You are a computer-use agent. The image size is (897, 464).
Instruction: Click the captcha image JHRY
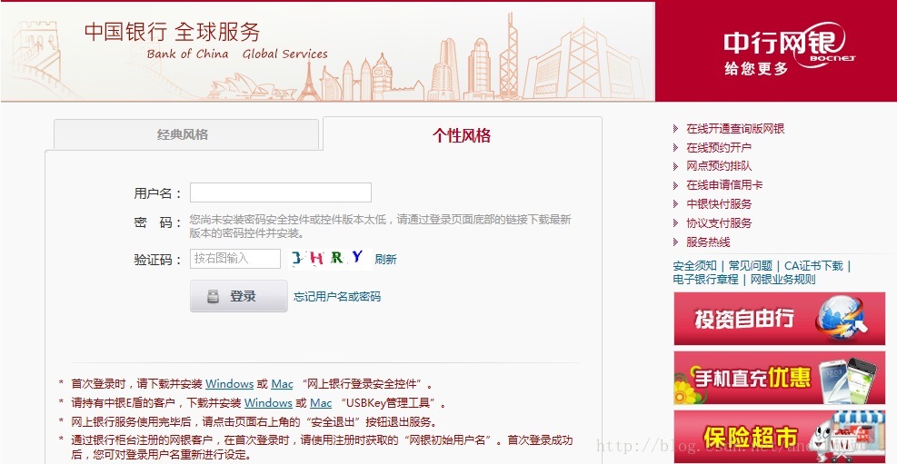coord(330,258)
